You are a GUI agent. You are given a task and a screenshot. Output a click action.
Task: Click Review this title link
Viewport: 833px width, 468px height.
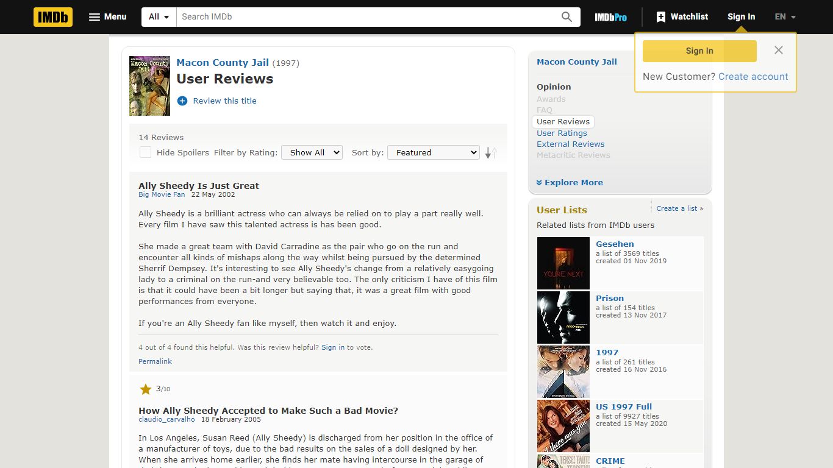click(x=224, y=101)
